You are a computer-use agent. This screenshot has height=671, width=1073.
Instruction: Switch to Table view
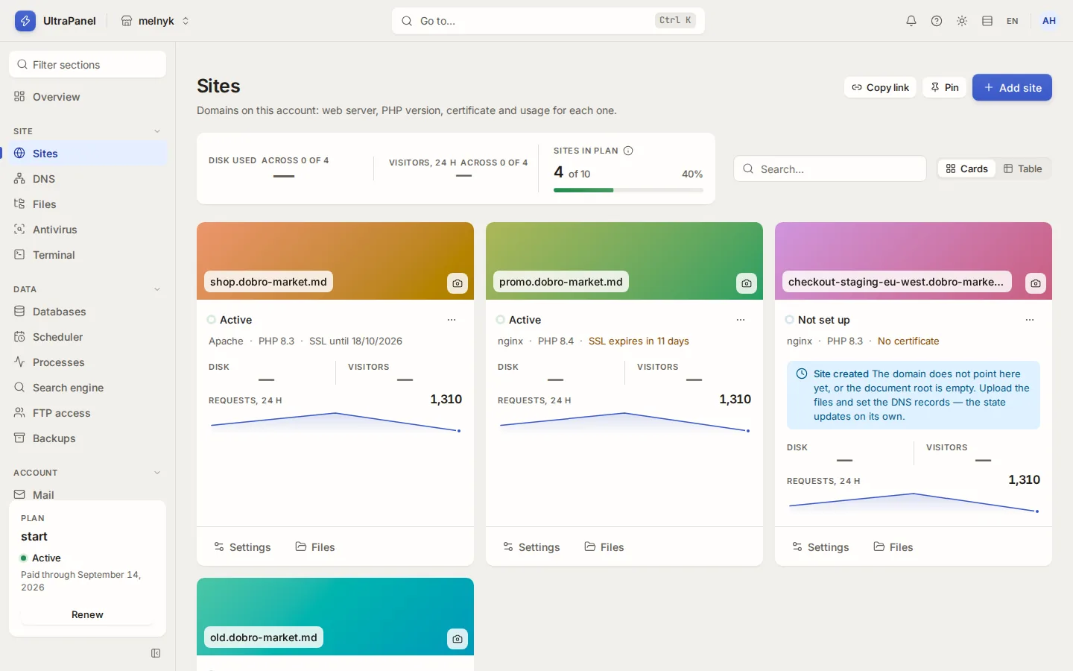click(1023, 169)
